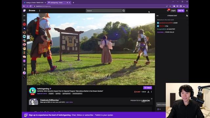Viewport: 210px width, 118px height.
Task: Open the stream more options menu
Action: coord(152,92)
